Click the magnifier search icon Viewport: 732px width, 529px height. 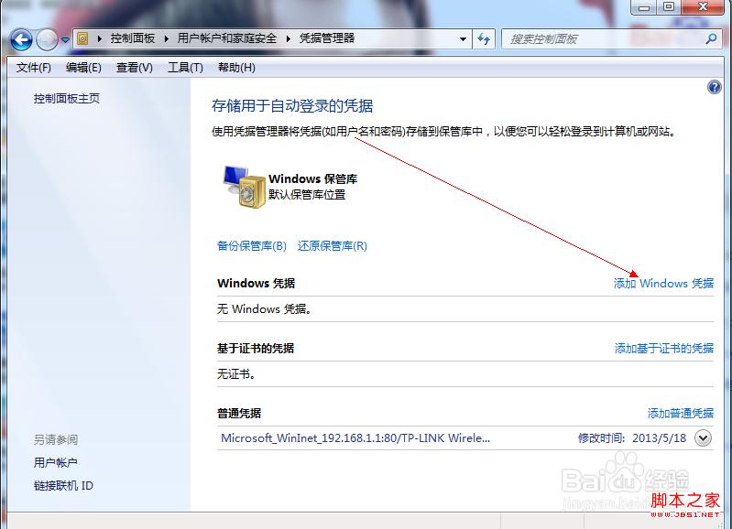point(712,38)
